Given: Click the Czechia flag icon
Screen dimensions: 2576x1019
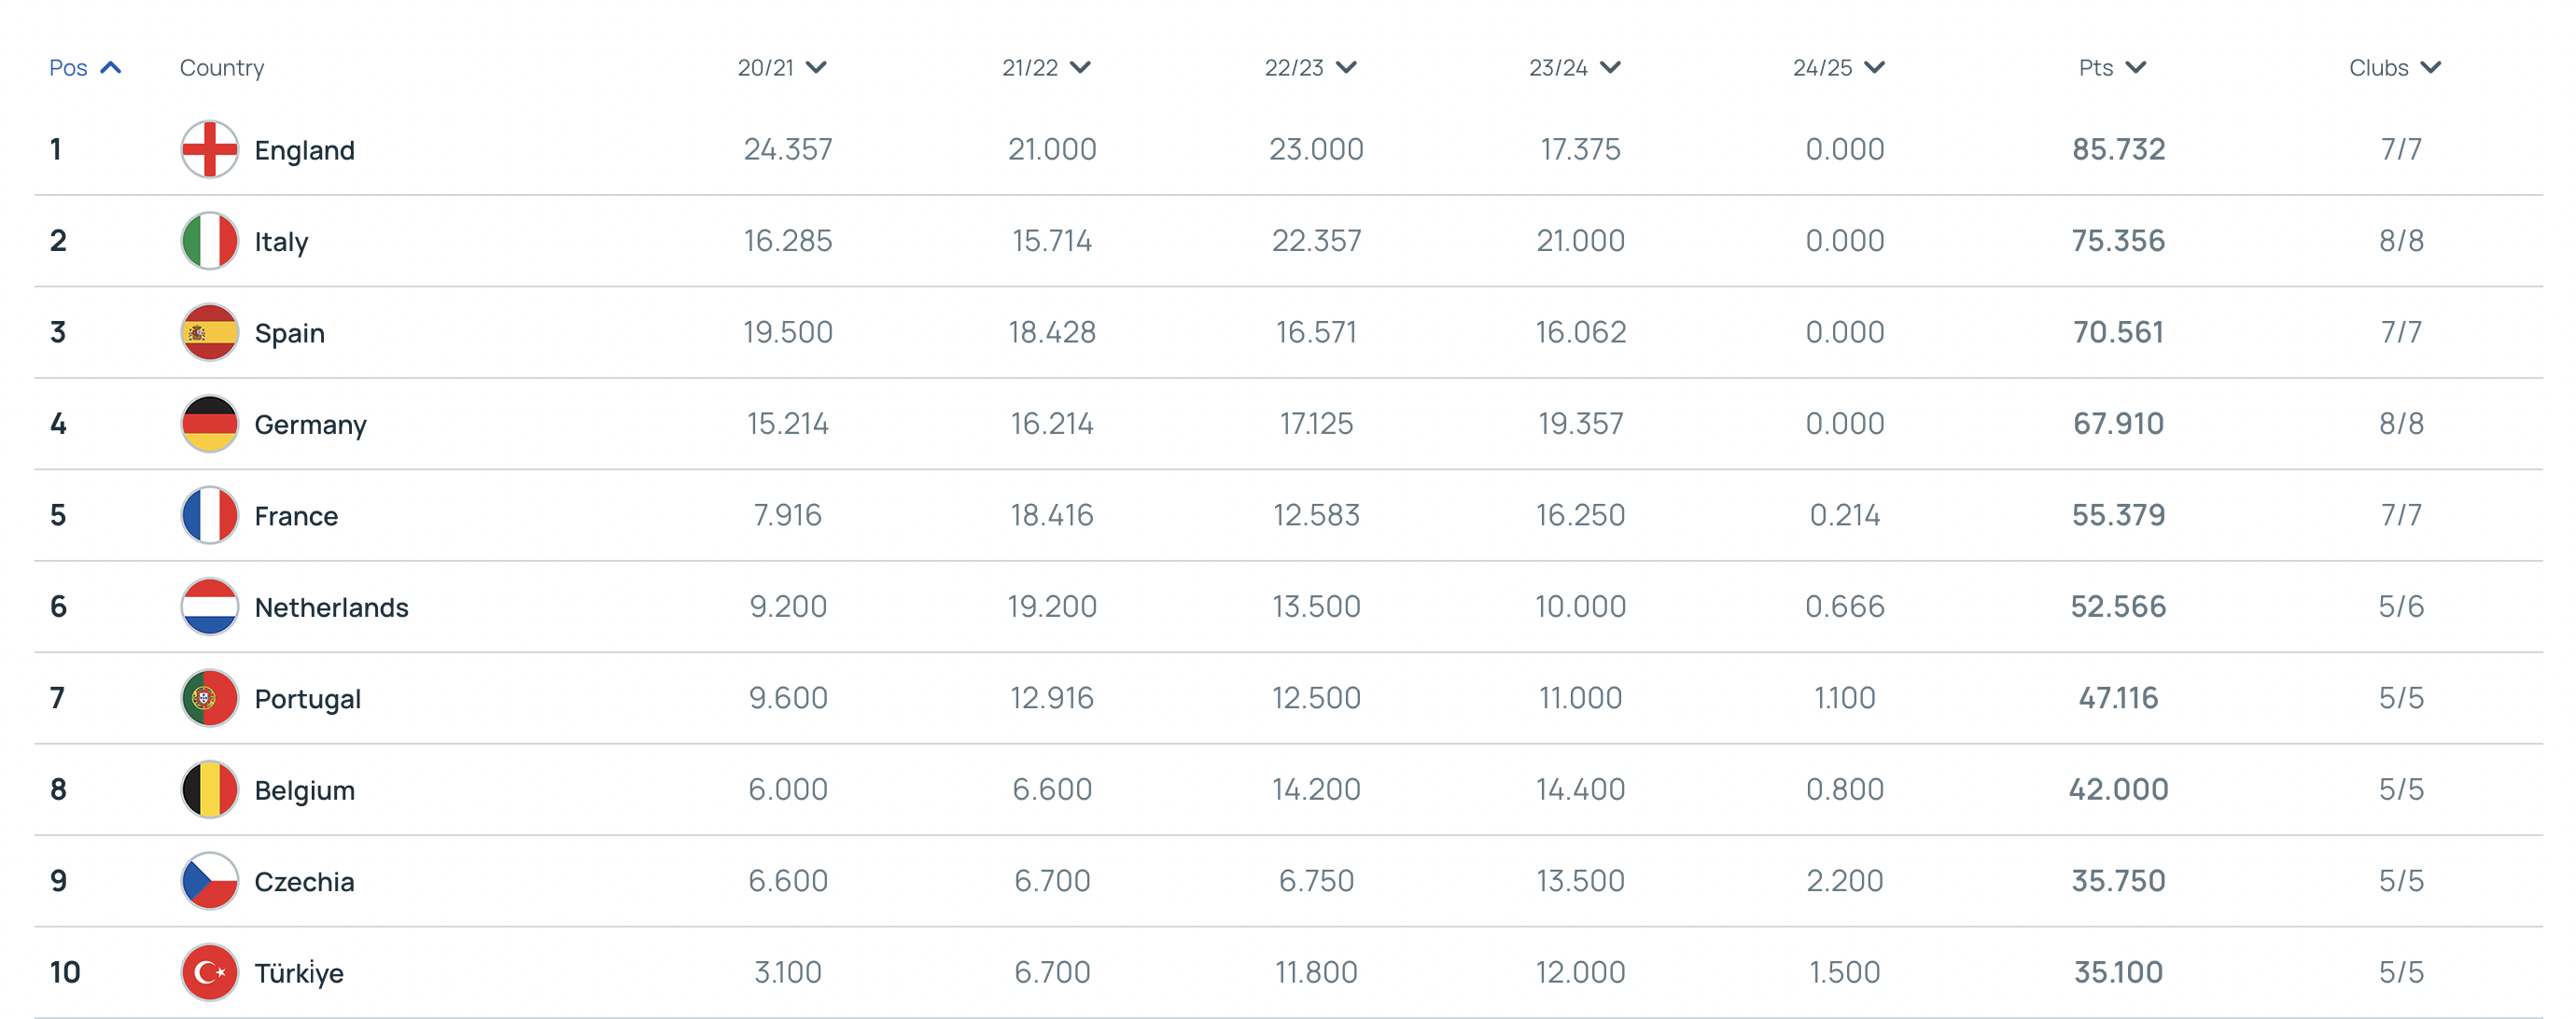Looking at the screenshot, I should coord(209,881).
